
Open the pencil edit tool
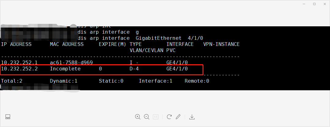click(178, 117)
